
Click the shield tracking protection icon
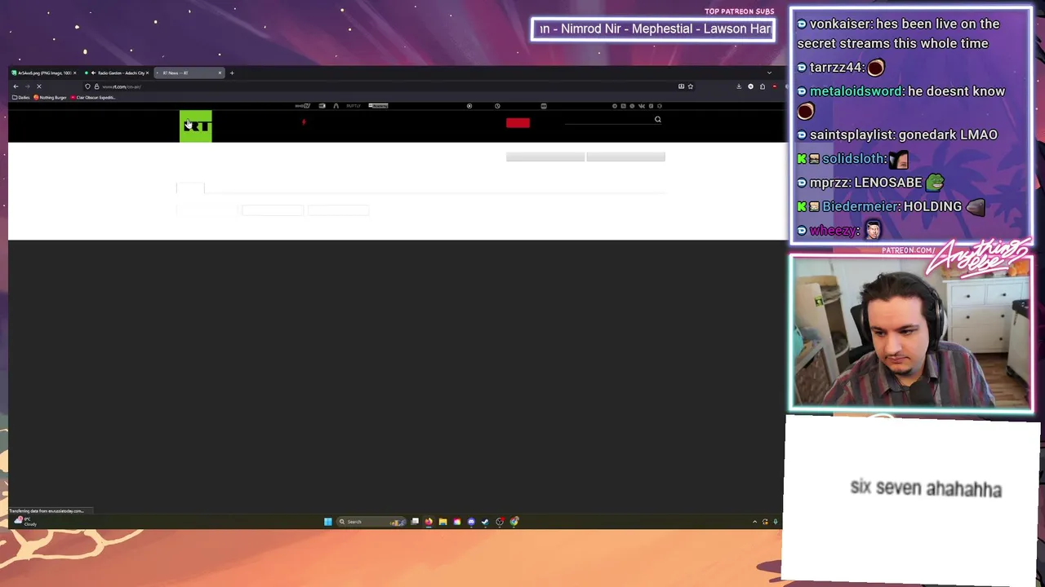click(87, 86)
